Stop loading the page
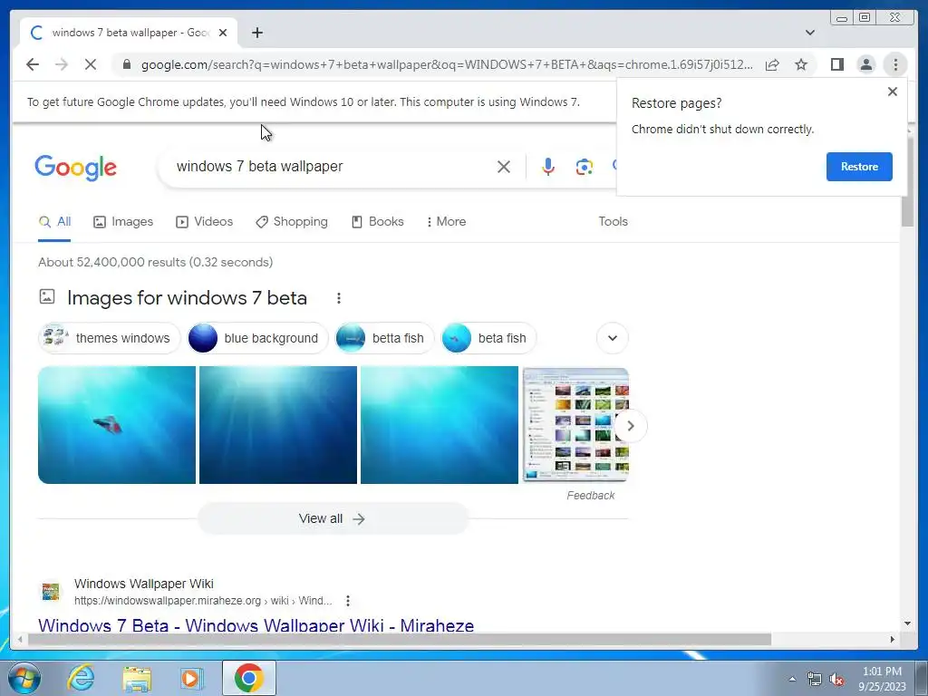 click(x=91, y=64)
